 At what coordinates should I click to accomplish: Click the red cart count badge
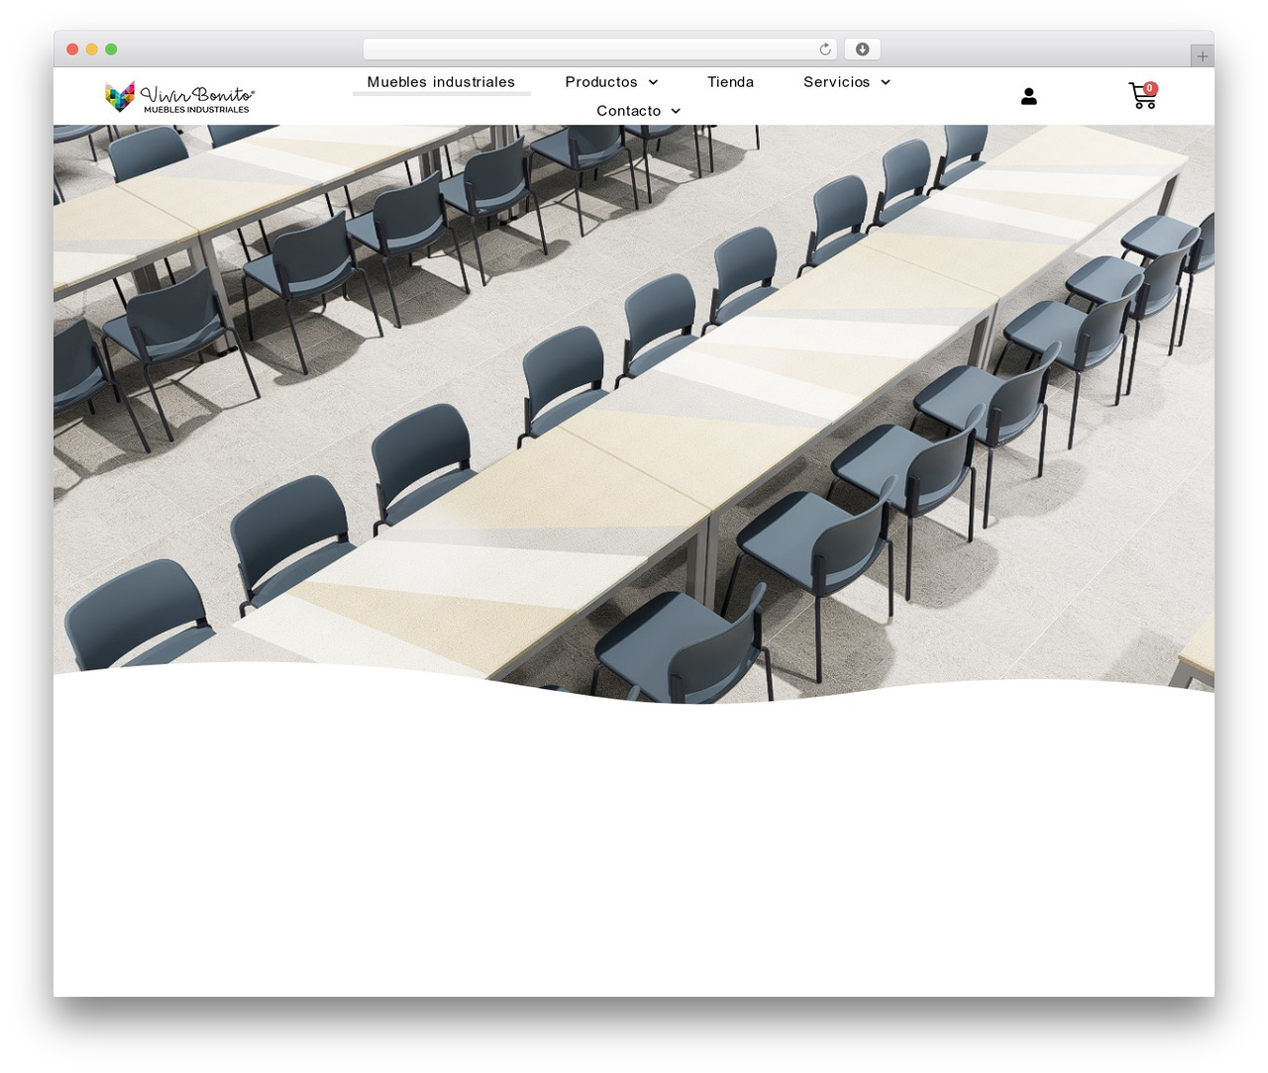[x=1150, y=88]
